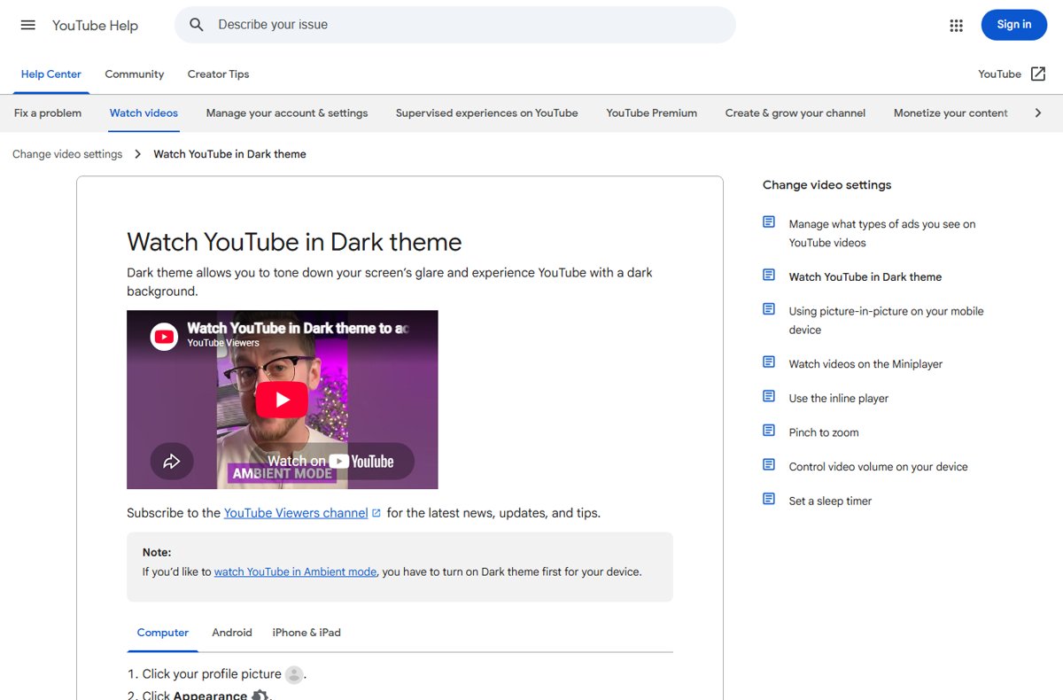Open the hamburger main menu
The image size is (1063, 700).
point(28,25)
